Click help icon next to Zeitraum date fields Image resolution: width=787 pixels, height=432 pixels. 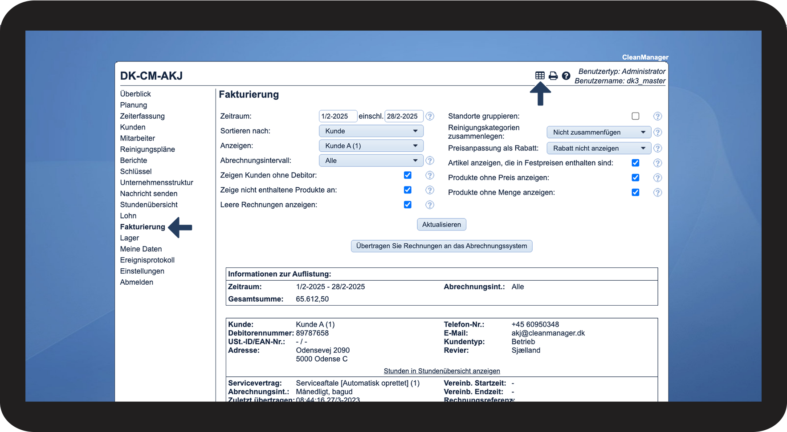pos(430,116)
